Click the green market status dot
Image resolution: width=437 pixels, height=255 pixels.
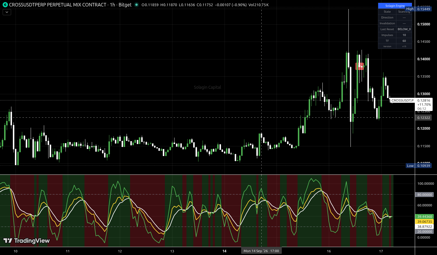[136, 5]
